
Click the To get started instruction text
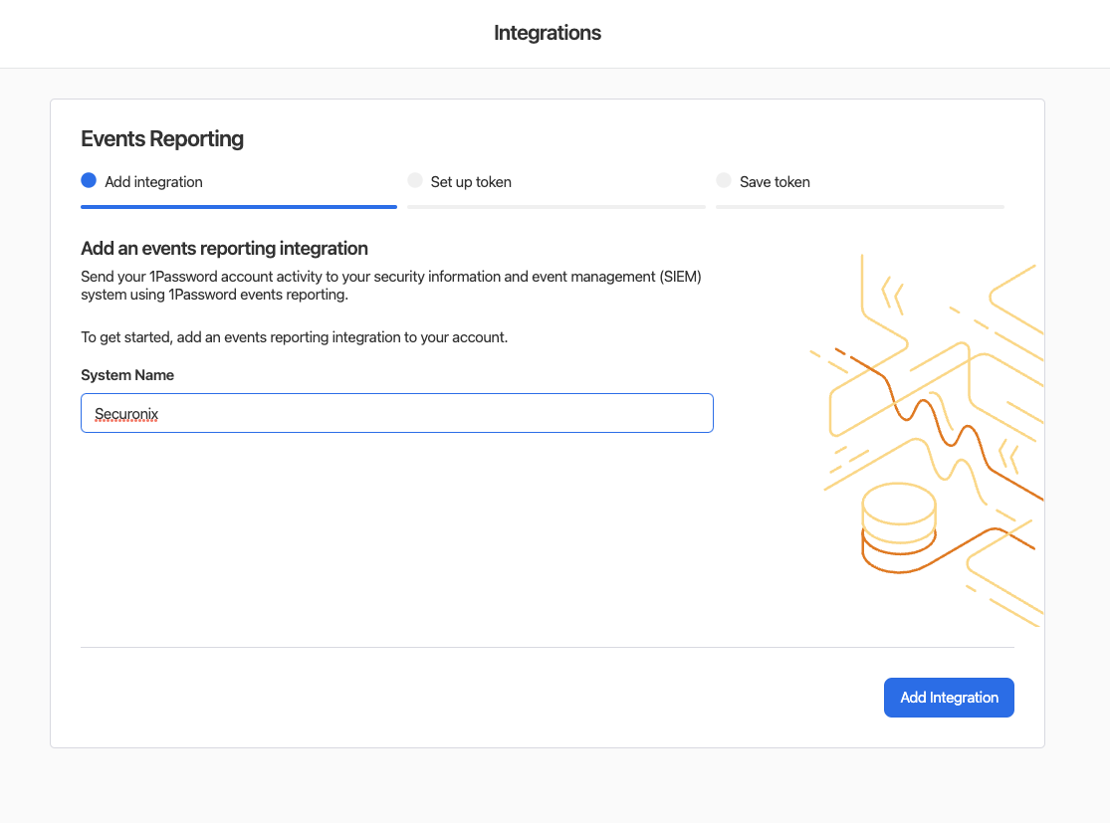(294, 337)
